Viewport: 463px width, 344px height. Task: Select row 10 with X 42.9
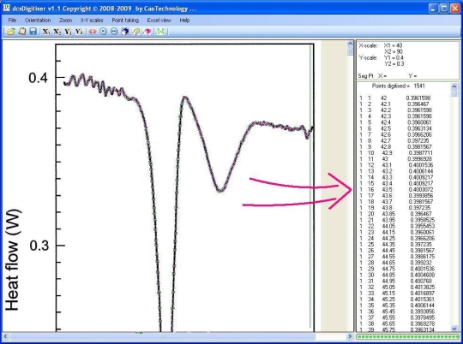click(x=395, y=153)
